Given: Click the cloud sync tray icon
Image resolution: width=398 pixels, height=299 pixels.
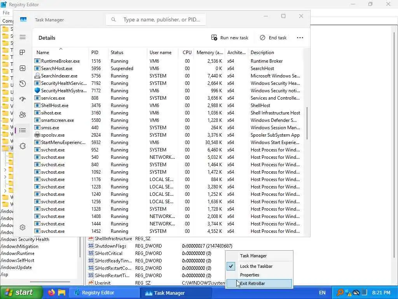Looking at the screenshot, I should pos(357,293).
